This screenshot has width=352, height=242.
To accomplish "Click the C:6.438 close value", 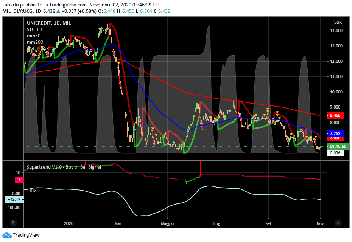I will coord(162,11).
